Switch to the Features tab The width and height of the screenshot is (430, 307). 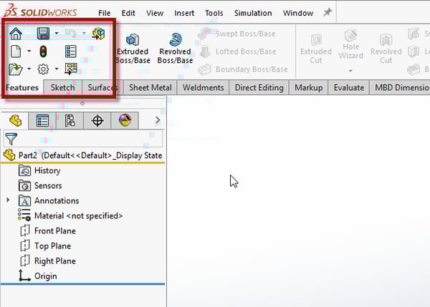pyautogui.click(x=22, y=87)
